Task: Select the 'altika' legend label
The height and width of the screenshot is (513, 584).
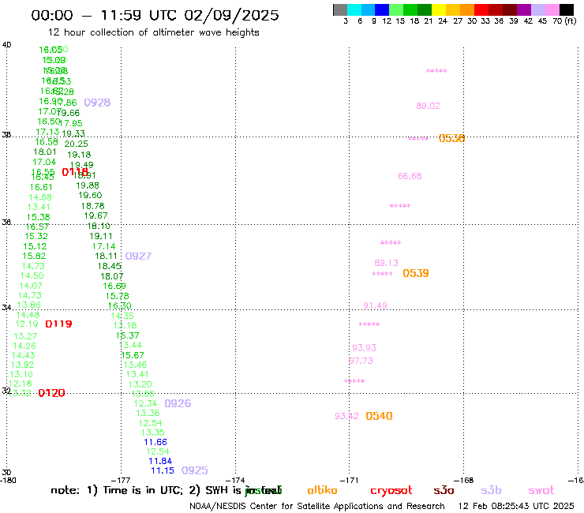Action: tap(322, 490)
